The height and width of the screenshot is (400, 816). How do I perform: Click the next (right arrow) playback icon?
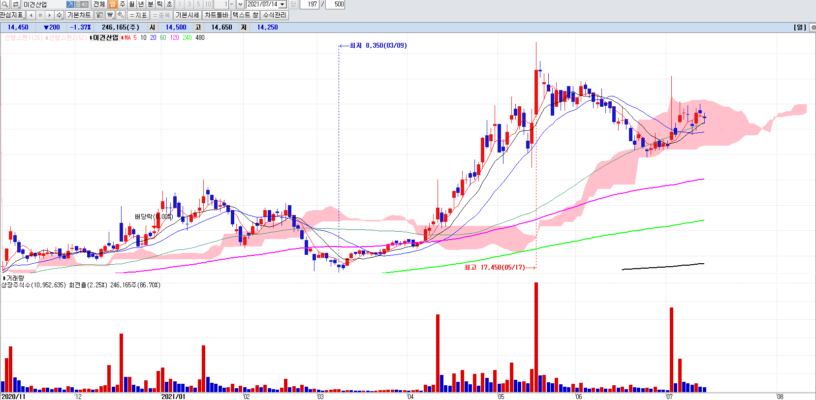point(50,15)
